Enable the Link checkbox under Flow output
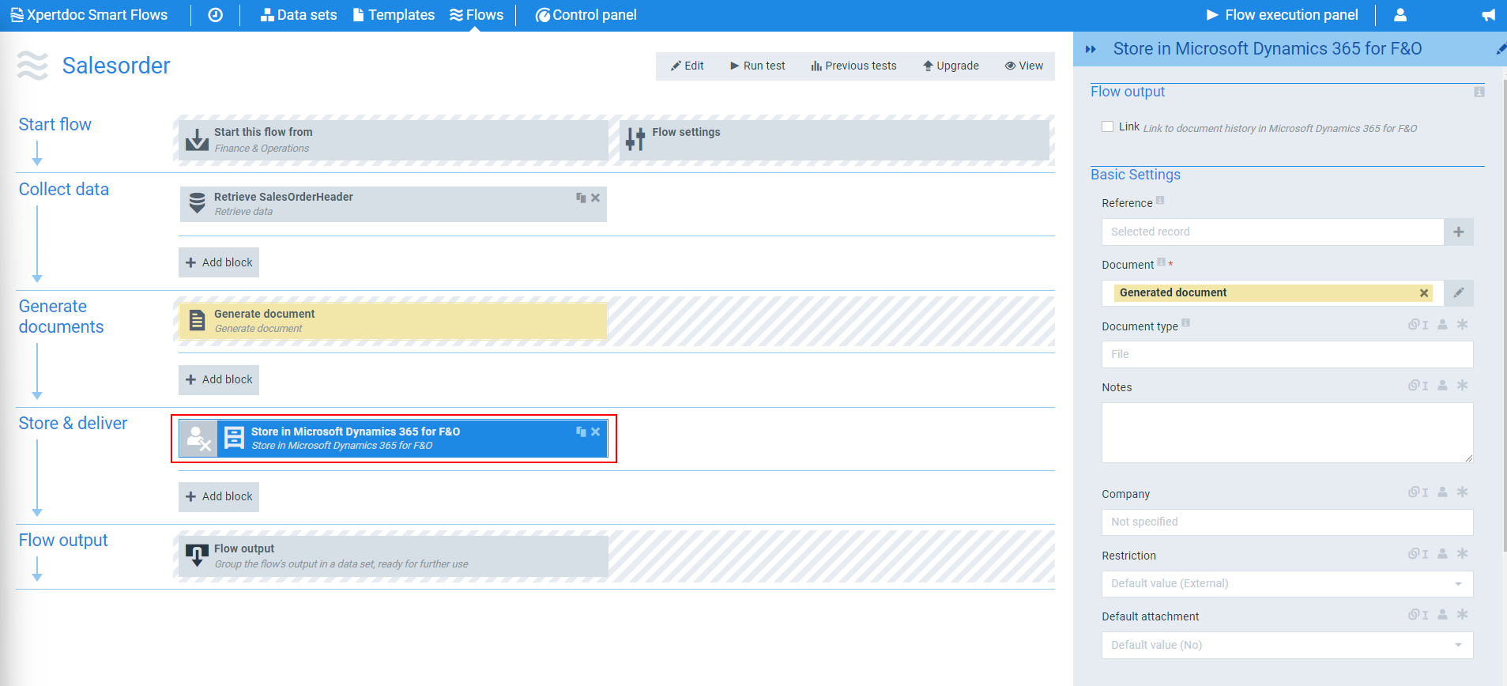Image resolution: width=1507 pixels, height=686 pixels. [x=1108, y=126]
